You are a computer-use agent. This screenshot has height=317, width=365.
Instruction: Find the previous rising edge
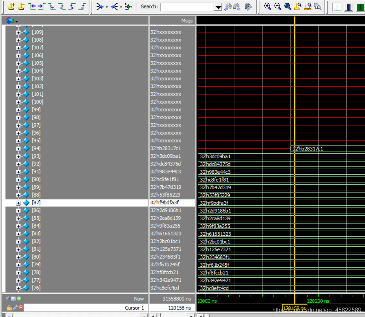pos(72,7)
